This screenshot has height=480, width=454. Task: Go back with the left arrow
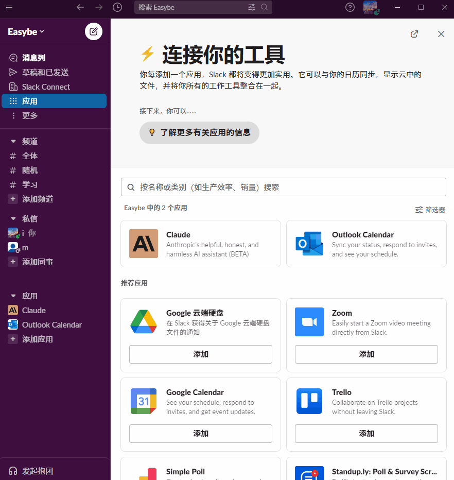(80, 7)
